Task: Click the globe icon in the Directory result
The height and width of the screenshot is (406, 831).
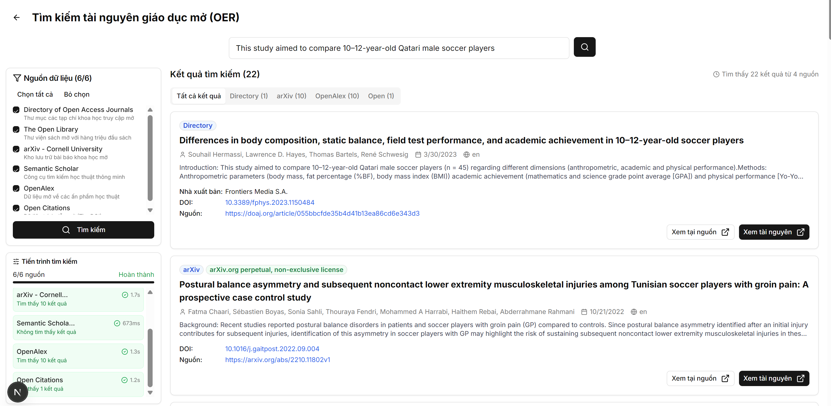Action: click(467, 155)
